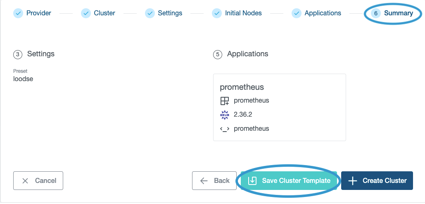Click the Helm logo icon
The width and height of the screenshot is (425, 204).
tap(224, 115)
